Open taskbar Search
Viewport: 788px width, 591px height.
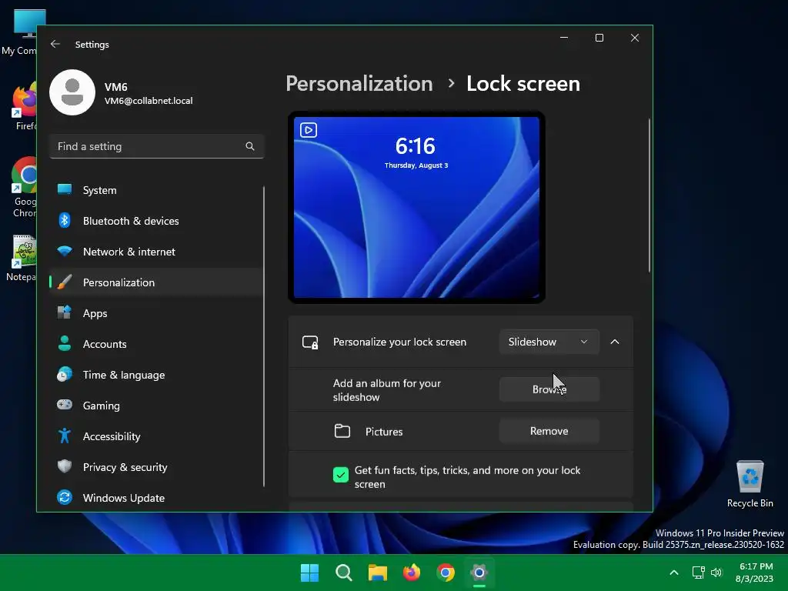344,573
